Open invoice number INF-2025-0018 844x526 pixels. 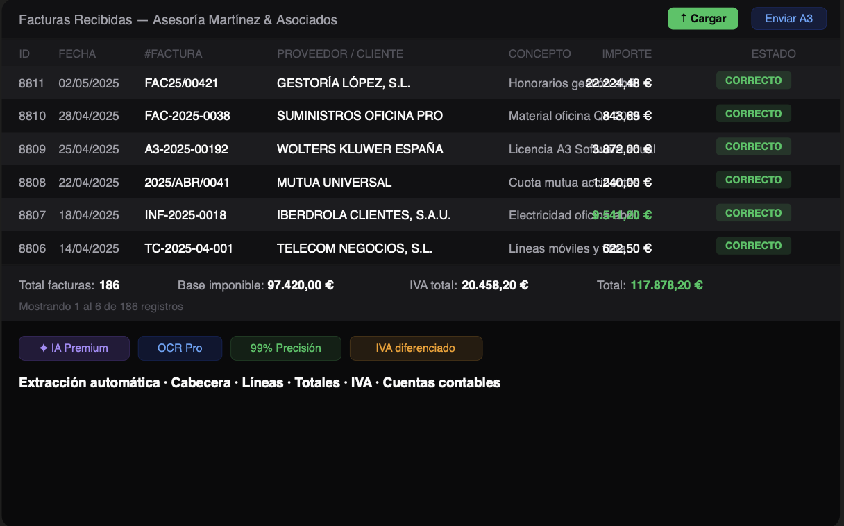185,215
